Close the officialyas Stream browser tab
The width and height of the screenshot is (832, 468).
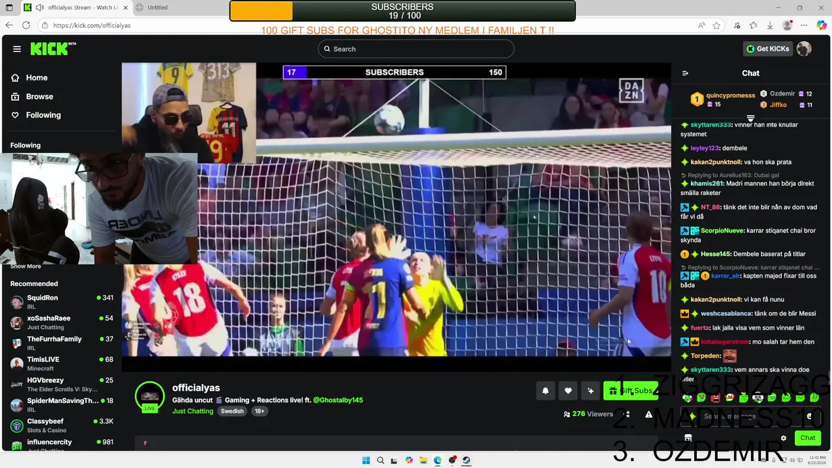(x=125, y=8)
